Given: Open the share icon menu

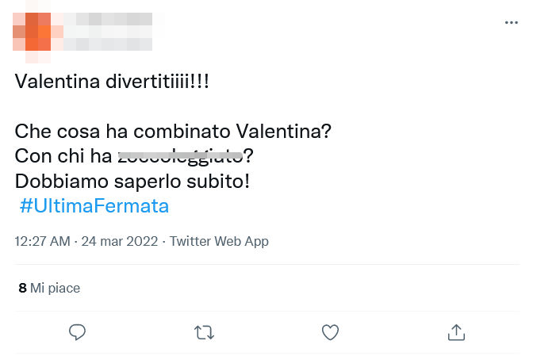Looking at the screenshot, I should (x=456, y=332).
